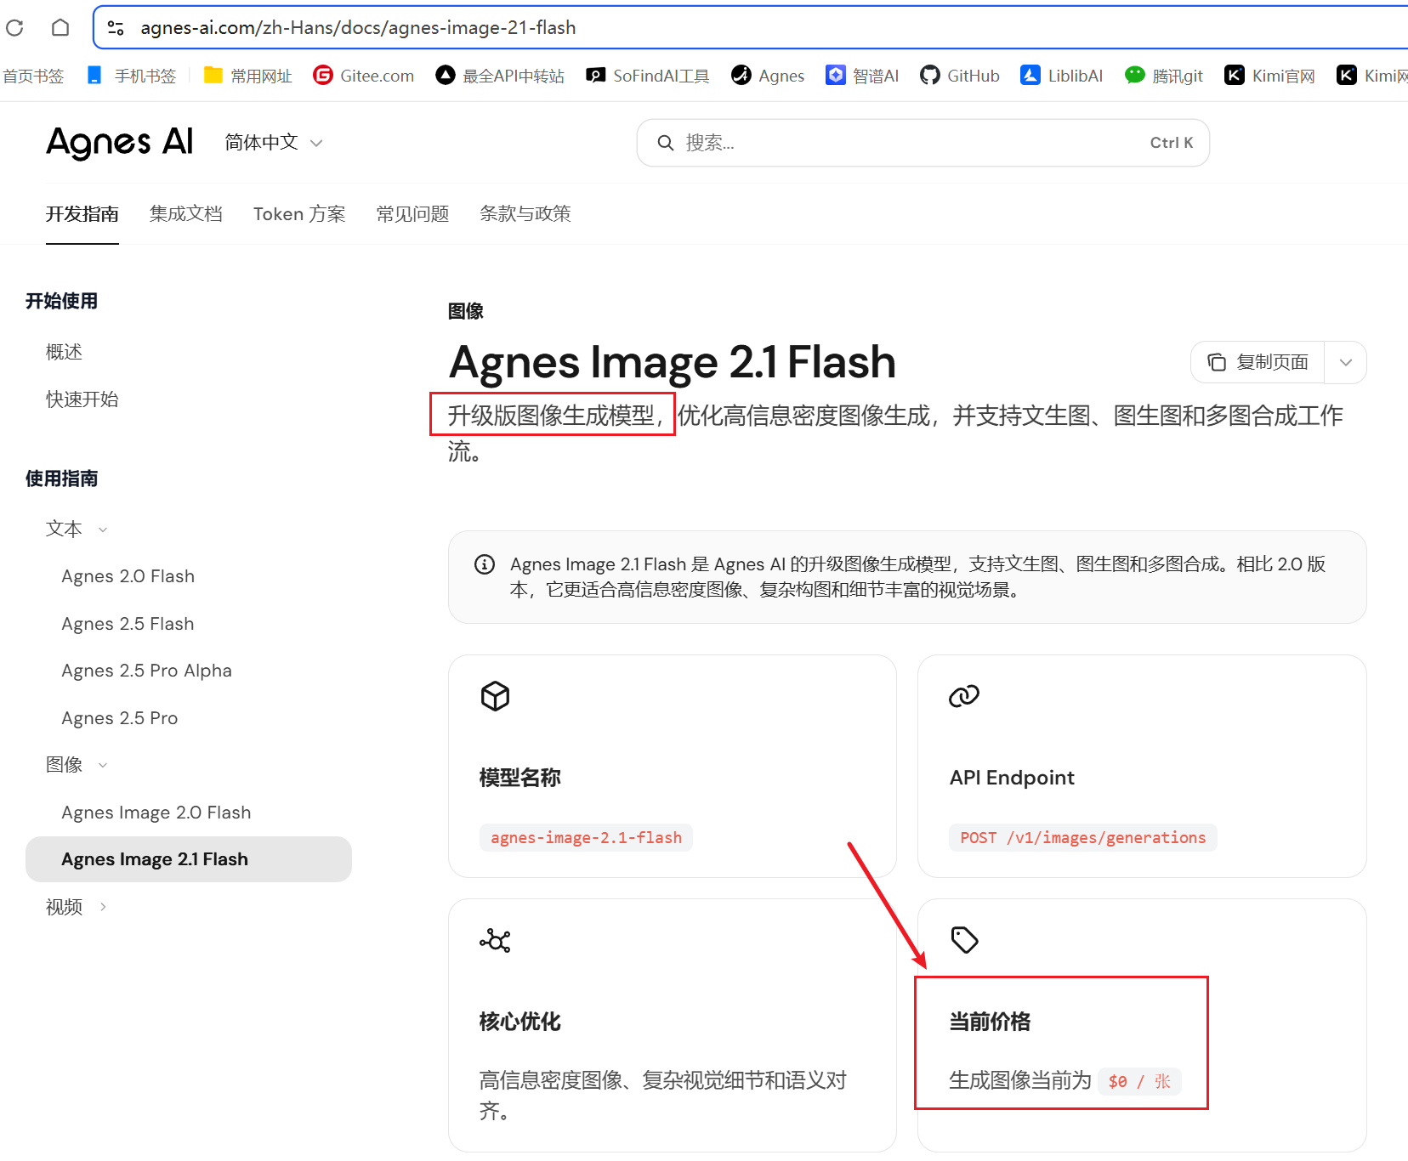Click the browser address bar URL
Viewport: 1408px width, 1161px height.
coord(358,28)
